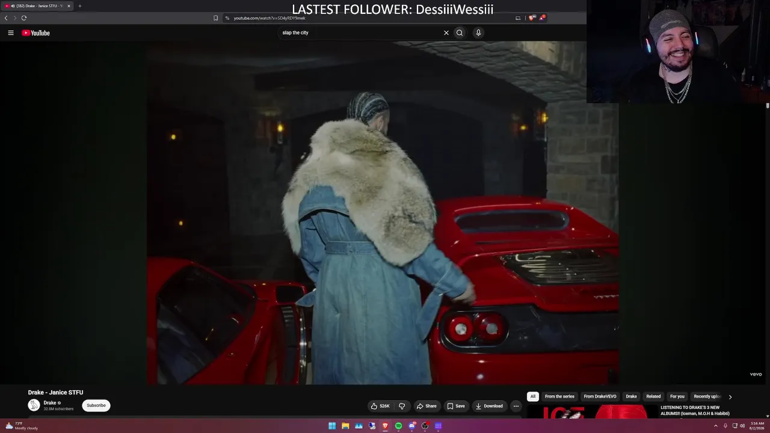The image size is (770, 433).
Task: Open the YouTube guide hamburger menu
Action: point(11,33)
